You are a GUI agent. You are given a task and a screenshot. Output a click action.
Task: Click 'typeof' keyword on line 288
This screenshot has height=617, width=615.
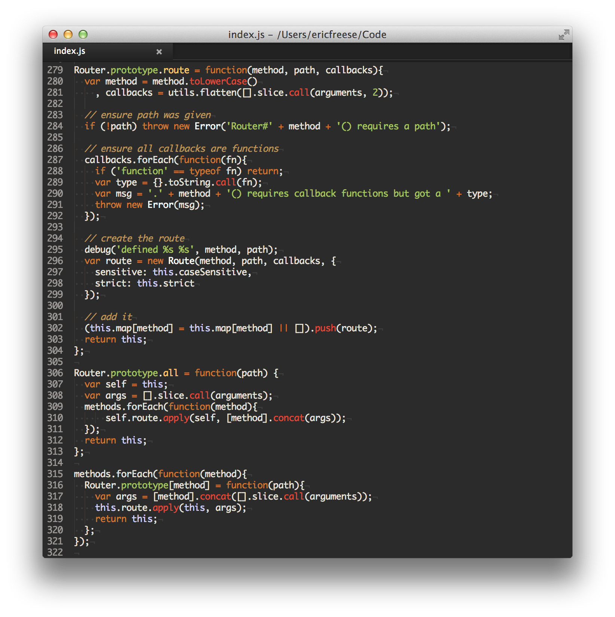(205, 171)
